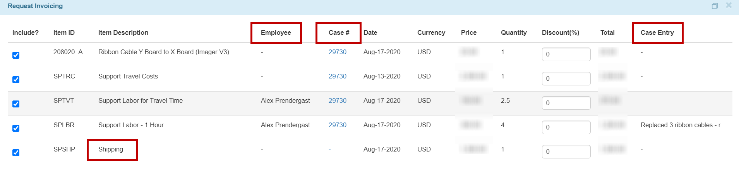The image size is (739, 194).
Task: Click the Case # column header
Action: coord(339,32)
